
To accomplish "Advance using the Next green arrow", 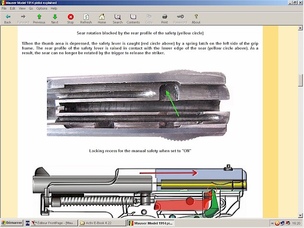I will 55,19.
